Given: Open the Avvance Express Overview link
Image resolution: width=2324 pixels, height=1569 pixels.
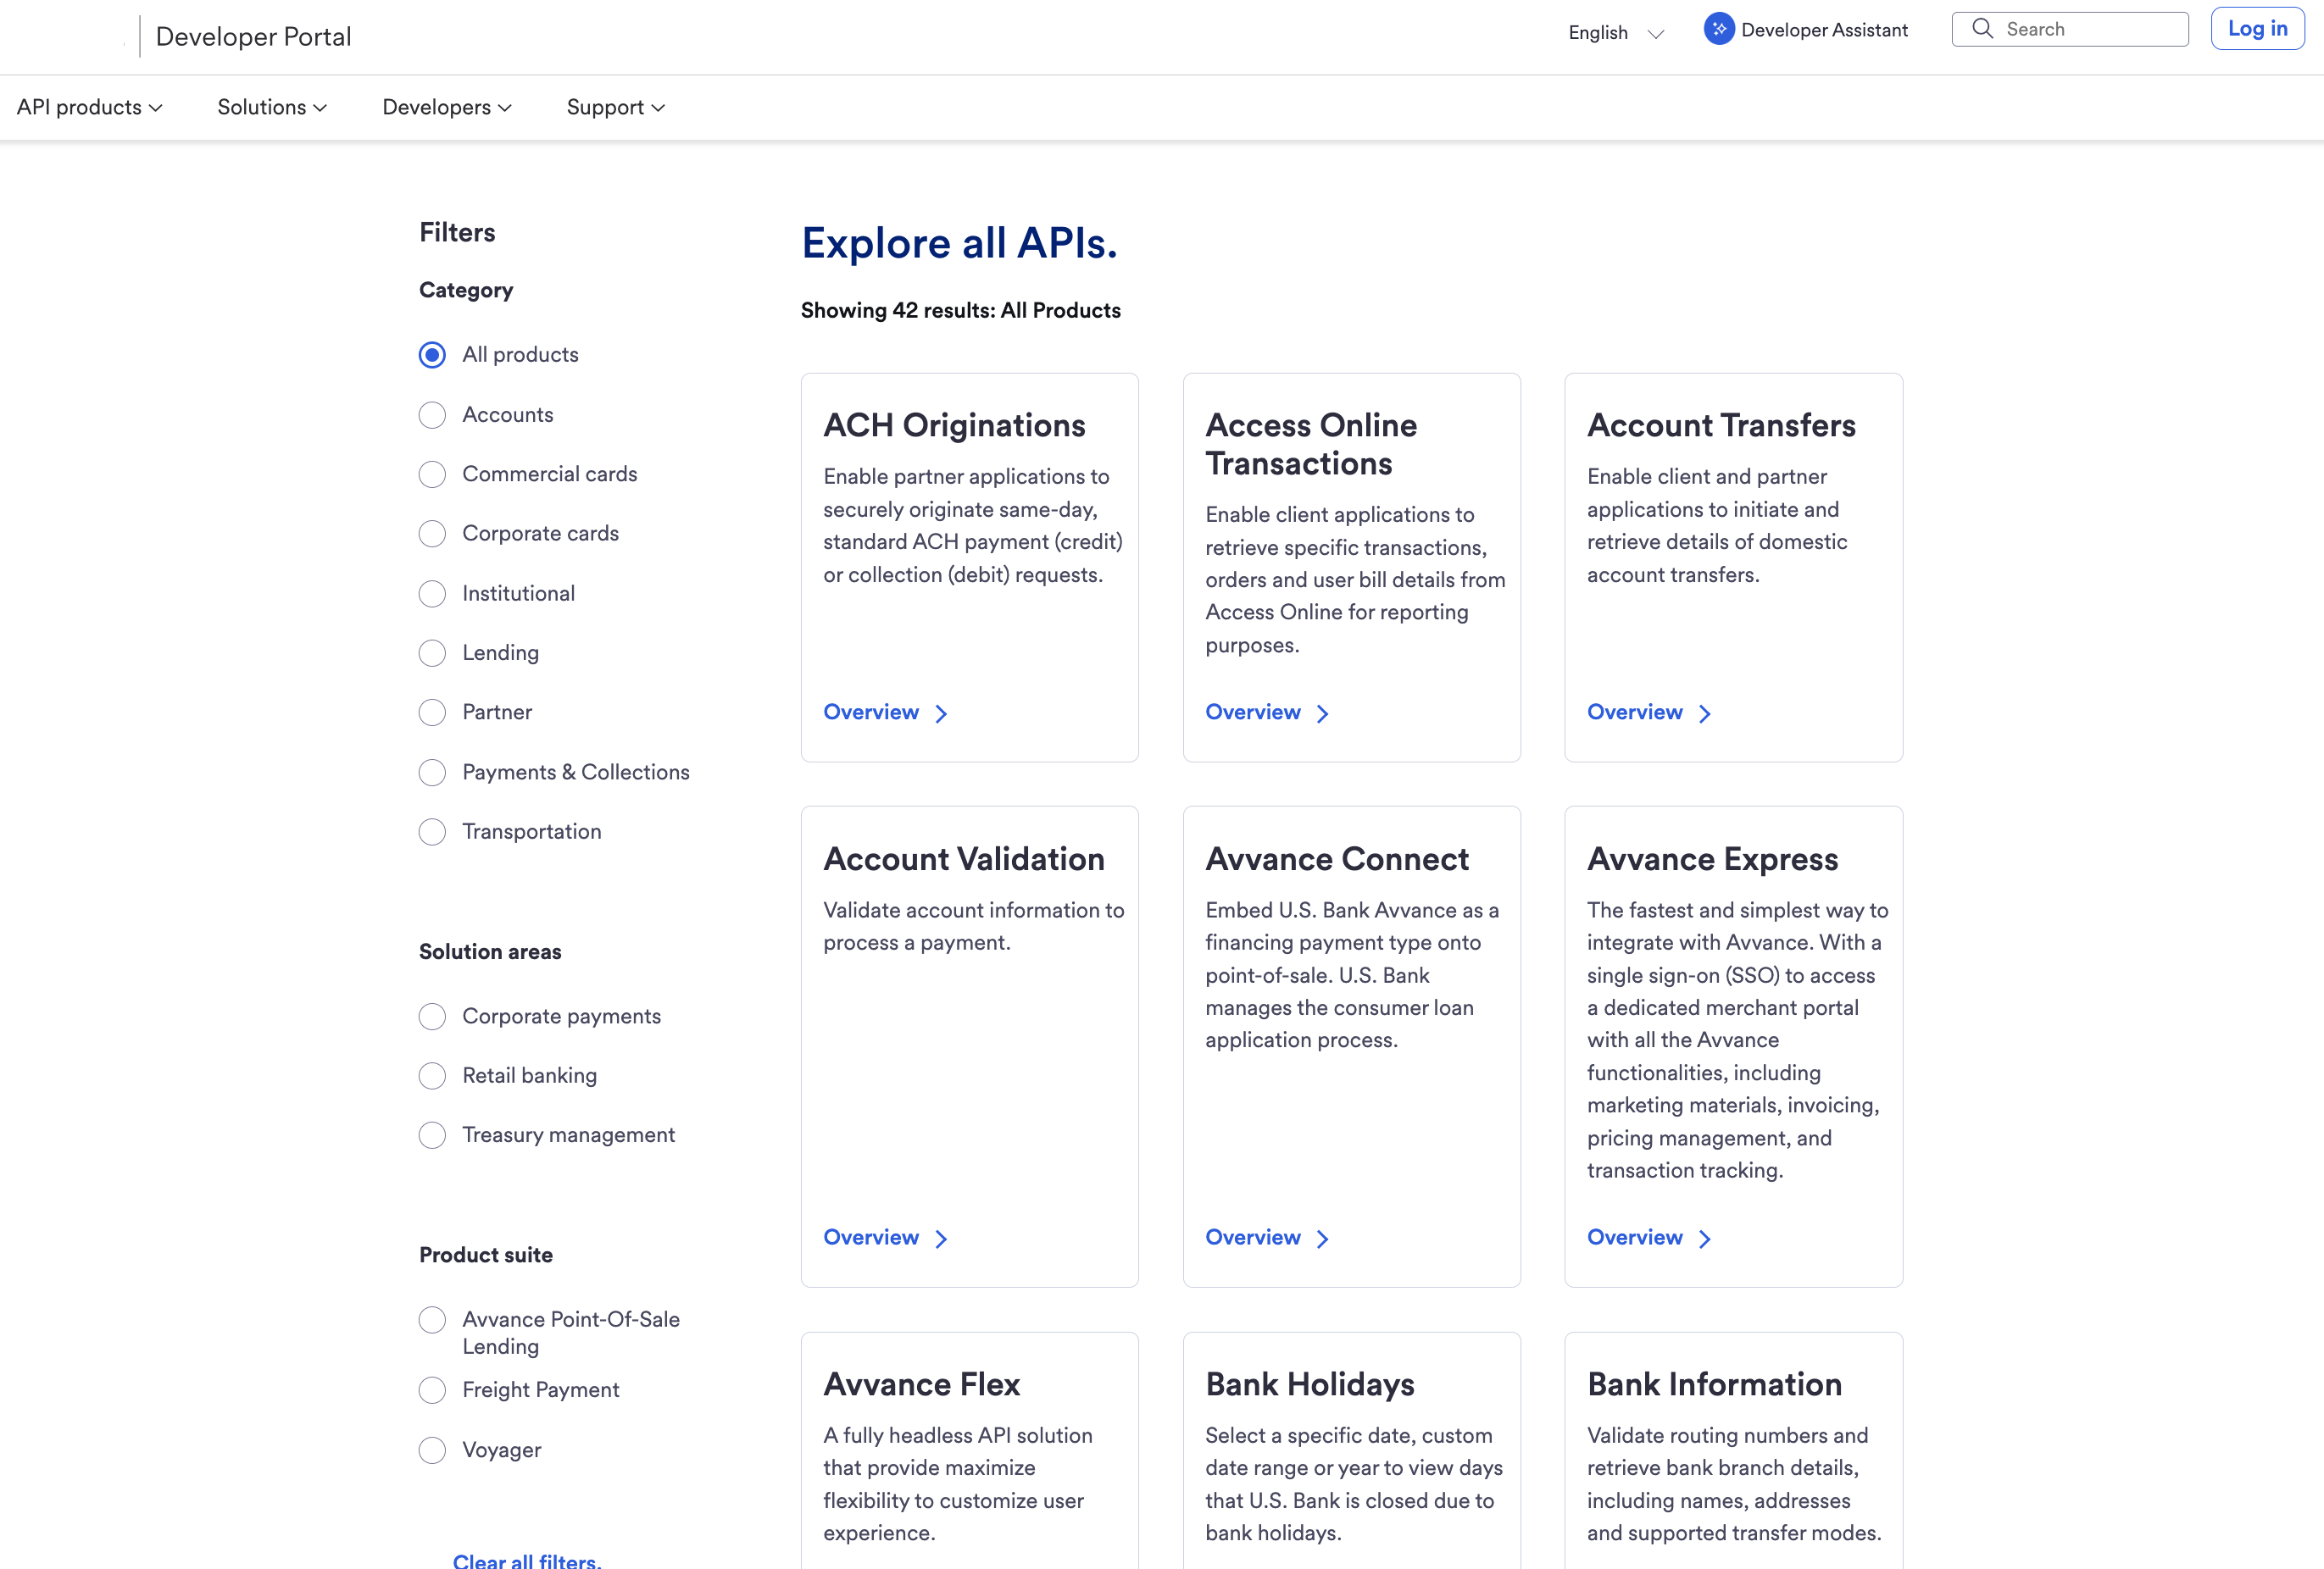Looking at the screenshot, I should pyautogui.click(x=1635, y=1239).
